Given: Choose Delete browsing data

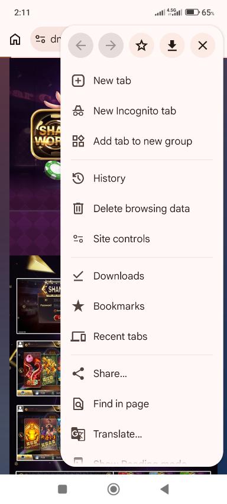Looking at the screenshot, I should 141,209.
